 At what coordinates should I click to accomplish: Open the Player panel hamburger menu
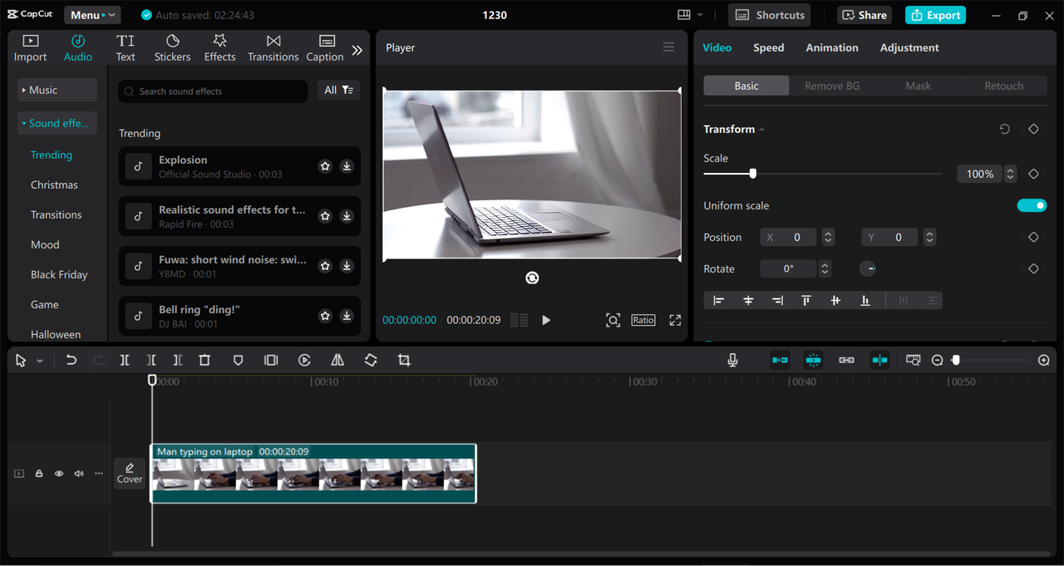click(668, 47)
